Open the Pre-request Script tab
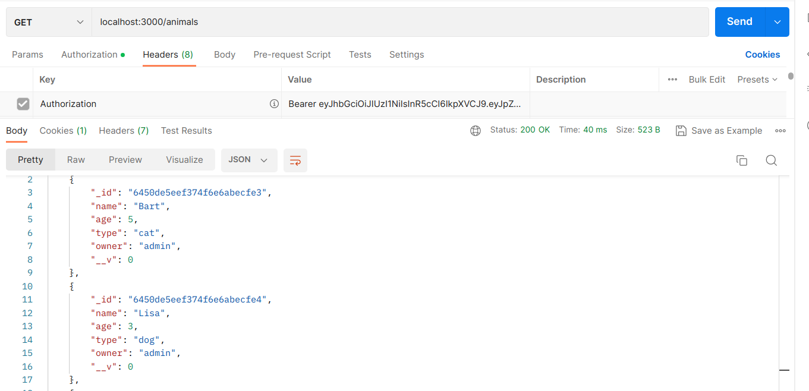This screenshot has width=809, height=391. coord(292,55)
